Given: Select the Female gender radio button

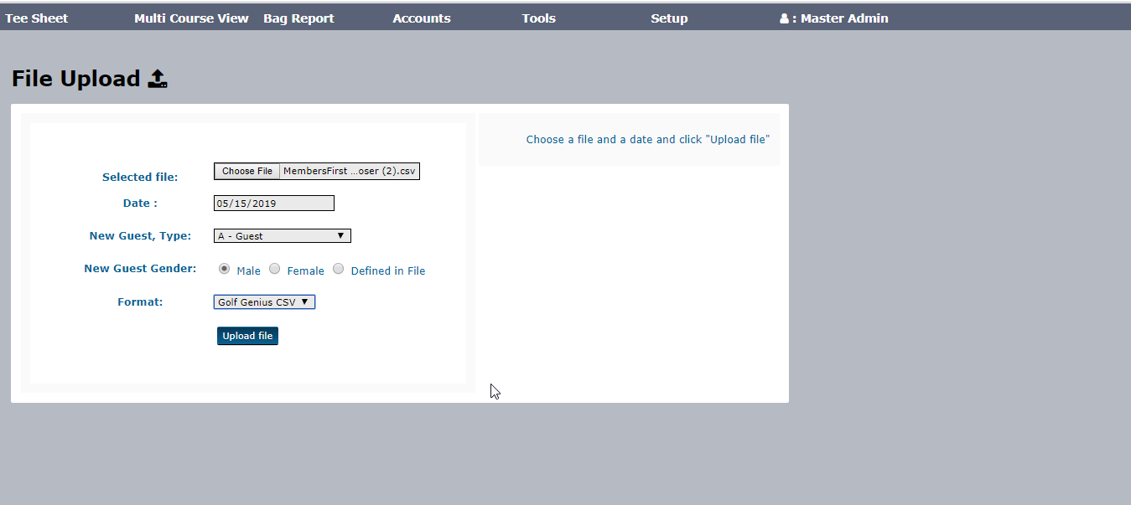Looking at the screenshot, I should coord(274,269).
